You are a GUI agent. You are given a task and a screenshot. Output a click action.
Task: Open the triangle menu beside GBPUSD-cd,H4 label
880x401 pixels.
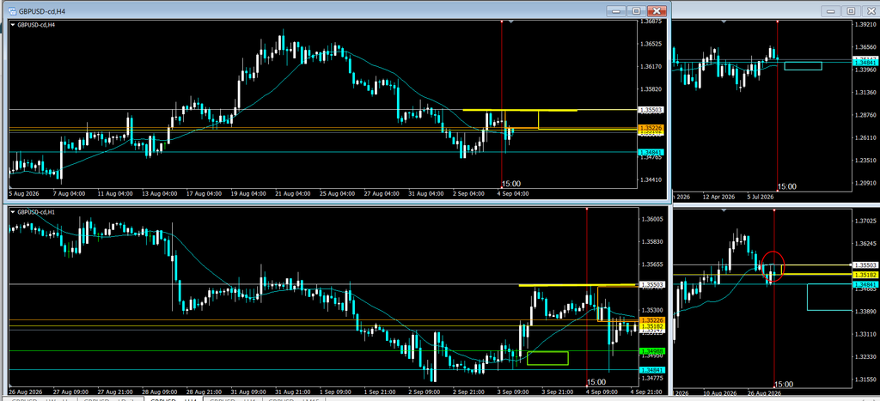pyautogui.click(x=13, y=25)
